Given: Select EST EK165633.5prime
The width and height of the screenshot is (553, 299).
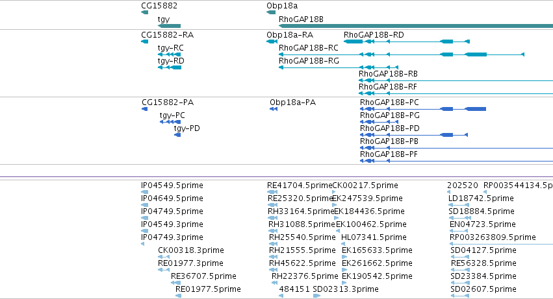Looking at the screenshot, I should 377,251.
